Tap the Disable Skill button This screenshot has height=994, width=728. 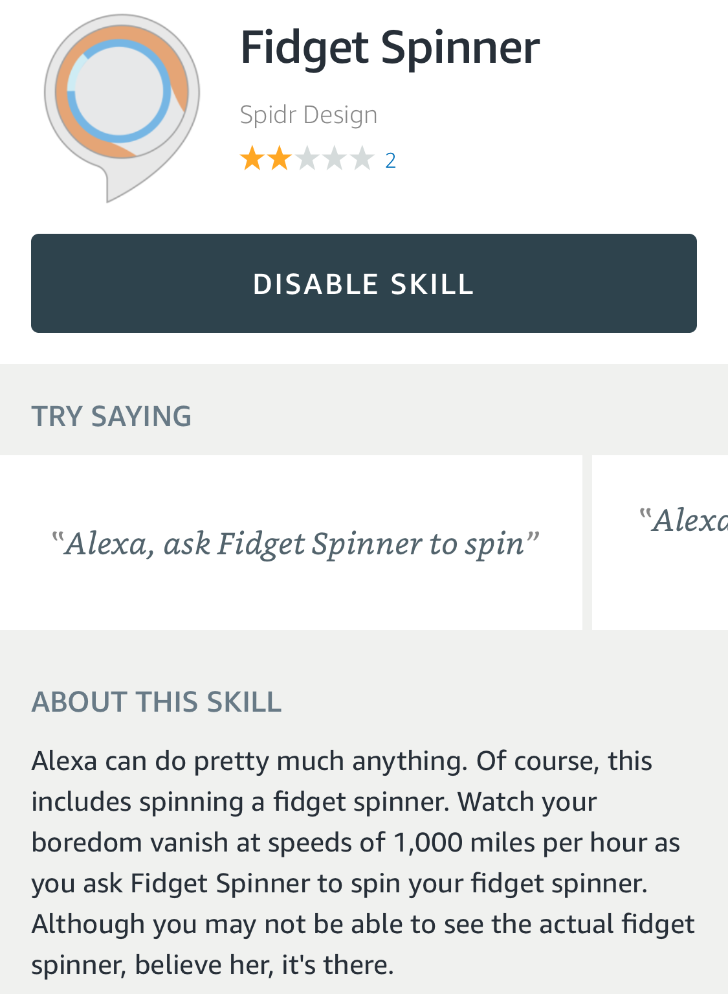(364, 284)
